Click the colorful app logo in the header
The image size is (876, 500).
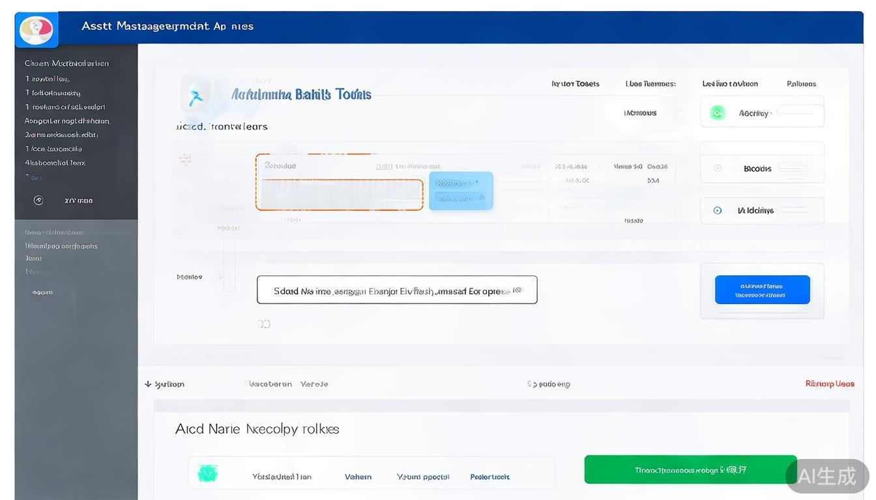36,29
